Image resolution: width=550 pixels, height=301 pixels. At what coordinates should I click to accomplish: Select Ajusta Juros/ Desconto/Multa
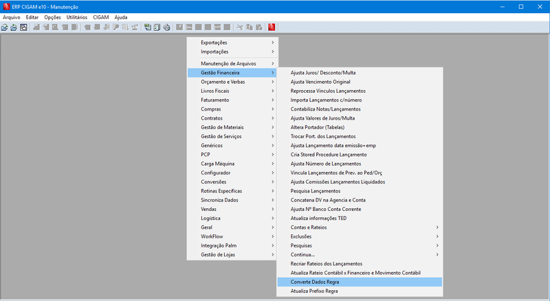(x=360, y=73)
